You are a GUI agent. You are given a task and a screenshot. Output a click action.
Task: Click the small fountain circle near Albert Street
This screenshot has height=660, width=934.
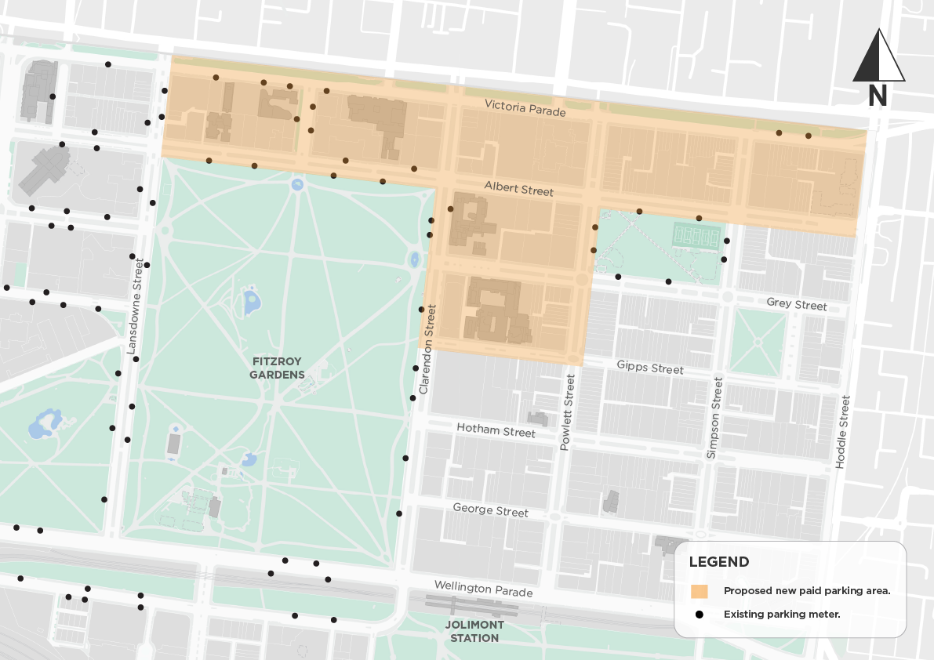[x=297, y=184]
